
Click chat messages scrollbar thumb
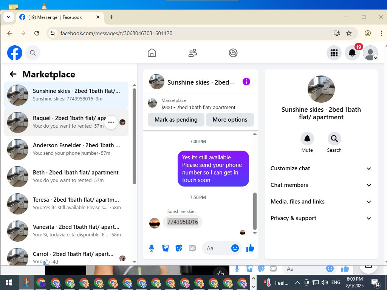point(255,211)
